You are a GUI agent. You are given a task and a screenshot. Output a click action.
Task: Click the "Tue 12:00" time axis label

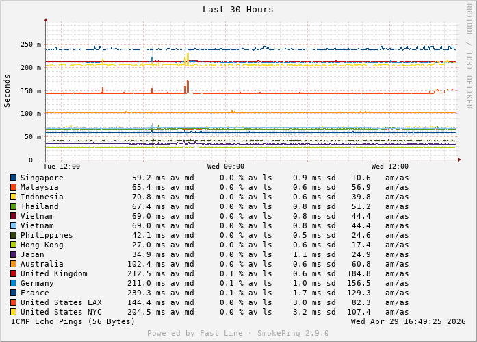(x=62, y=167)
